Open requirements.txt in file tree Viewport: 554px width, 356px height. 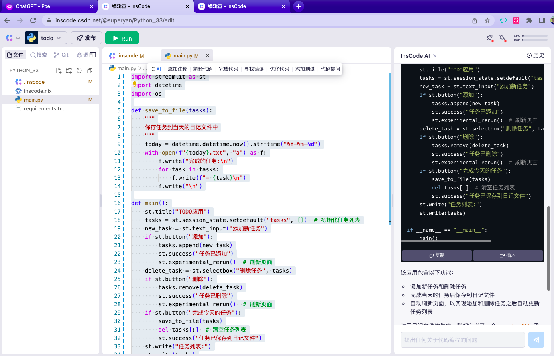coord(51,108)
